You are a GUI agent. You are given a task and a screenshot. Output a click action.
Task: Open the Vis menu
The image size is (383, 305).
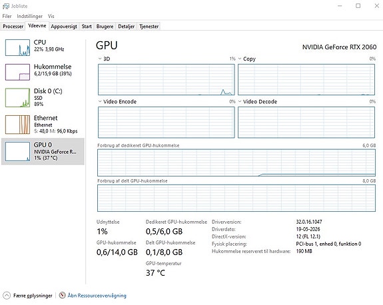click(51, 16)
